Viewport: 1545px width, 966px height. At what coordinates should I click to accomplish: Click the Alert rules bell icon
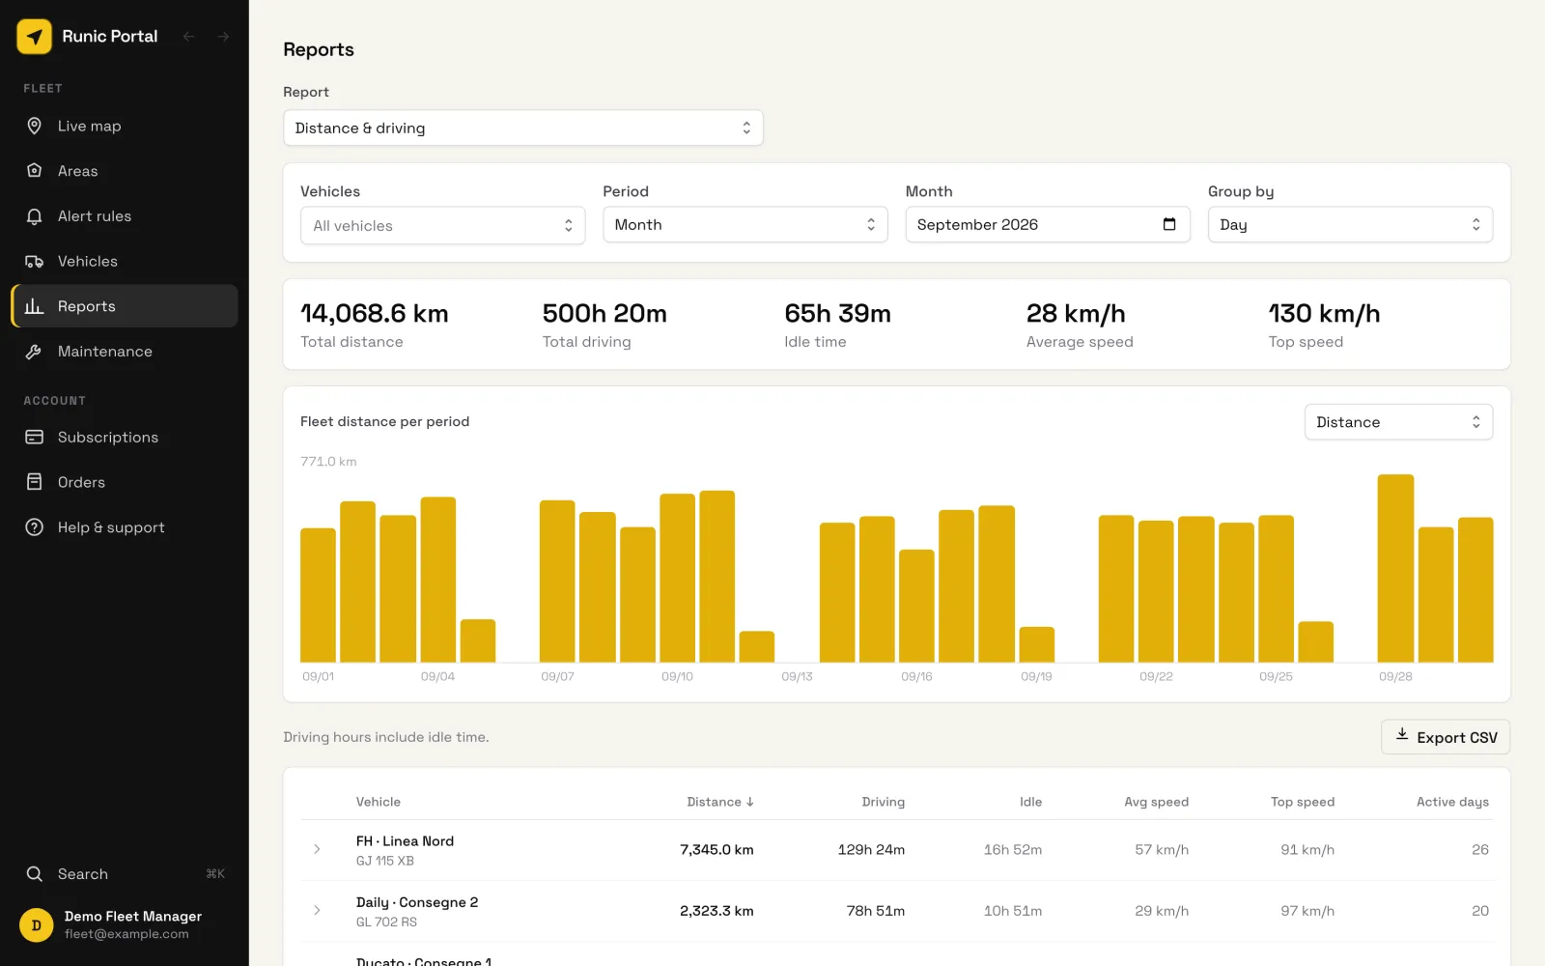(x=35, y=216)
